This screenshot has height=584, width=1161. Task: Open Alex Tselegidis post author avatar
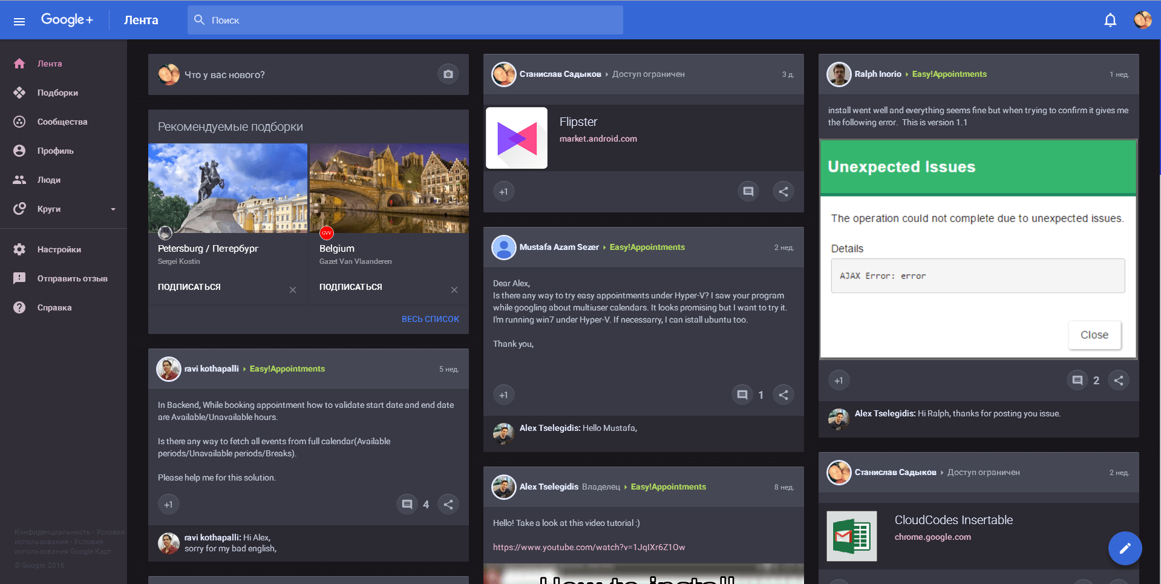coord(504,487)
